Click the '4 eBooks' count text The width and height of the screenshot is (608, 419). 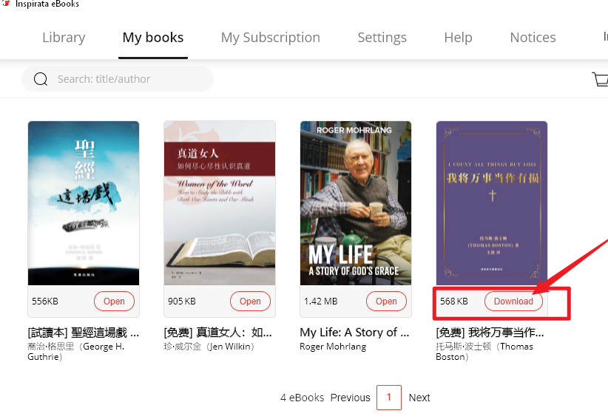(x=302, y=398)
